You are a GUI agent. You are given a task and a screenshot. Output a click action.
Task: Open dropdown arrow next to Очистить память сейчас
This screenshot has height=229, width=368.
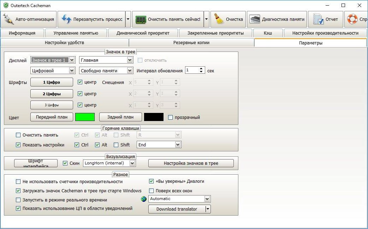[206, 19]
